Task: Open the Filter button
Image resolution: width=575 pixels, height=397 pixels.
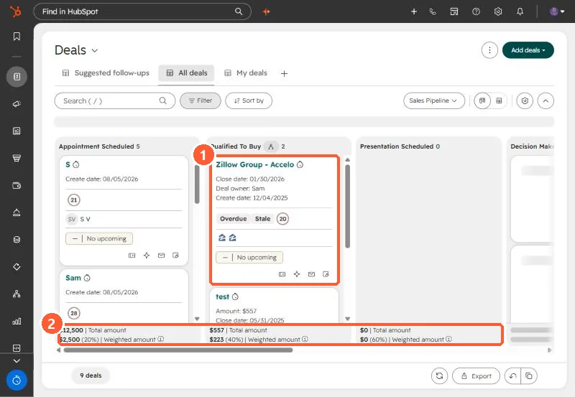Action: 201,101
